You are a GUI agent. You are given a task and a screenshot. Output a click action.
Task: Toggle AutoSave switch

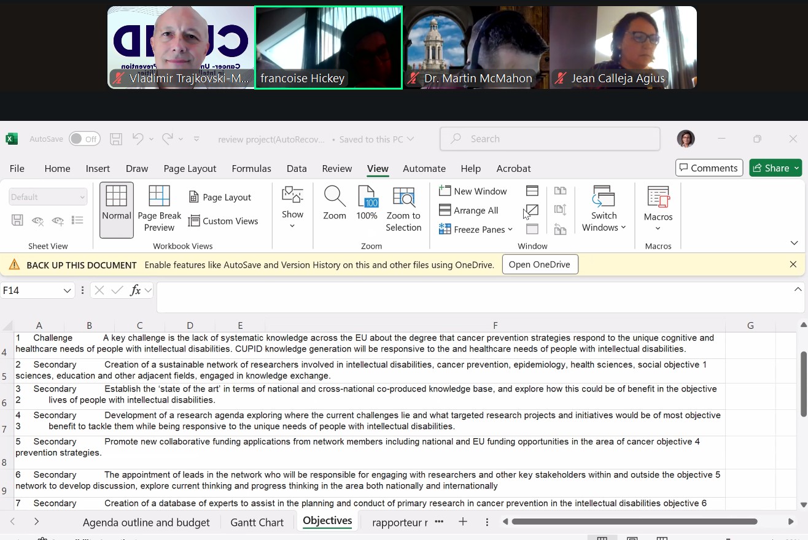click(x=84, y=139)
